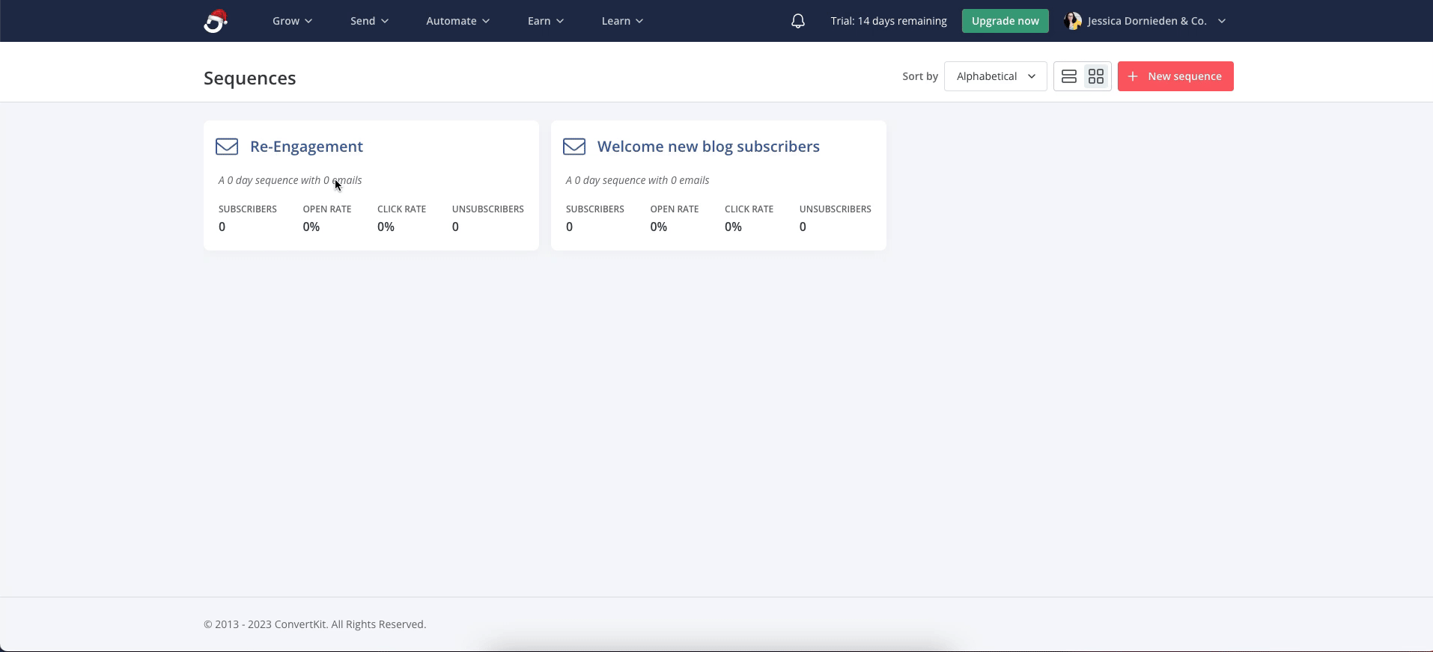
Task: Click Re-Engagement's Click Rate value
Action: click(x=386, y=227)
